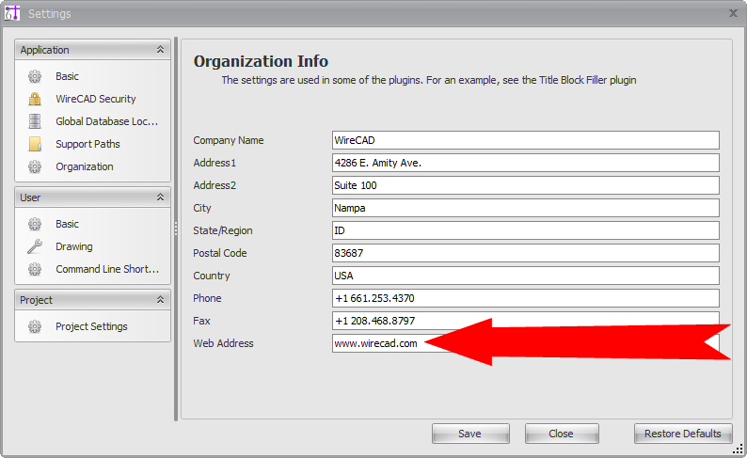Click the Company Name label
Image resolution: width=747 pixels, height=458 pixels.
click(x=229, y=140)
